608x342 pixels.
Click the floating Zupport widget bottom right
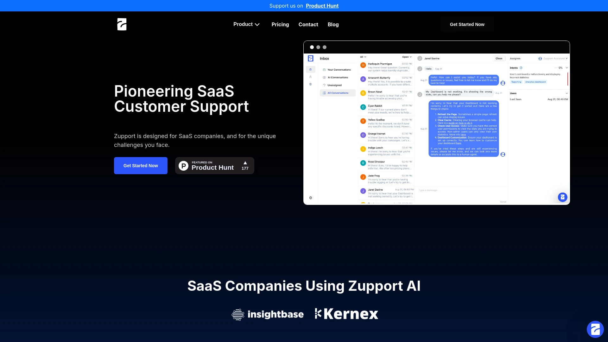click(x=595, y=329)
